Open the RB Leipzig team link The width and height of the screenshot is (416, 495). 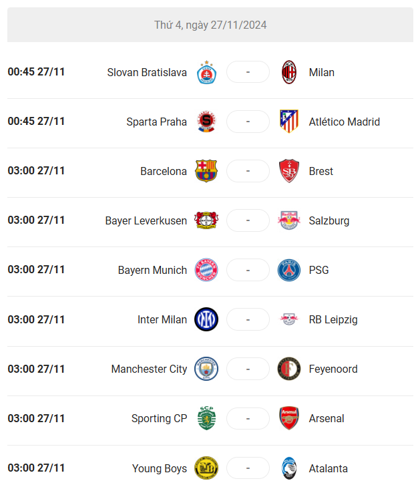(x=333, y=320)
